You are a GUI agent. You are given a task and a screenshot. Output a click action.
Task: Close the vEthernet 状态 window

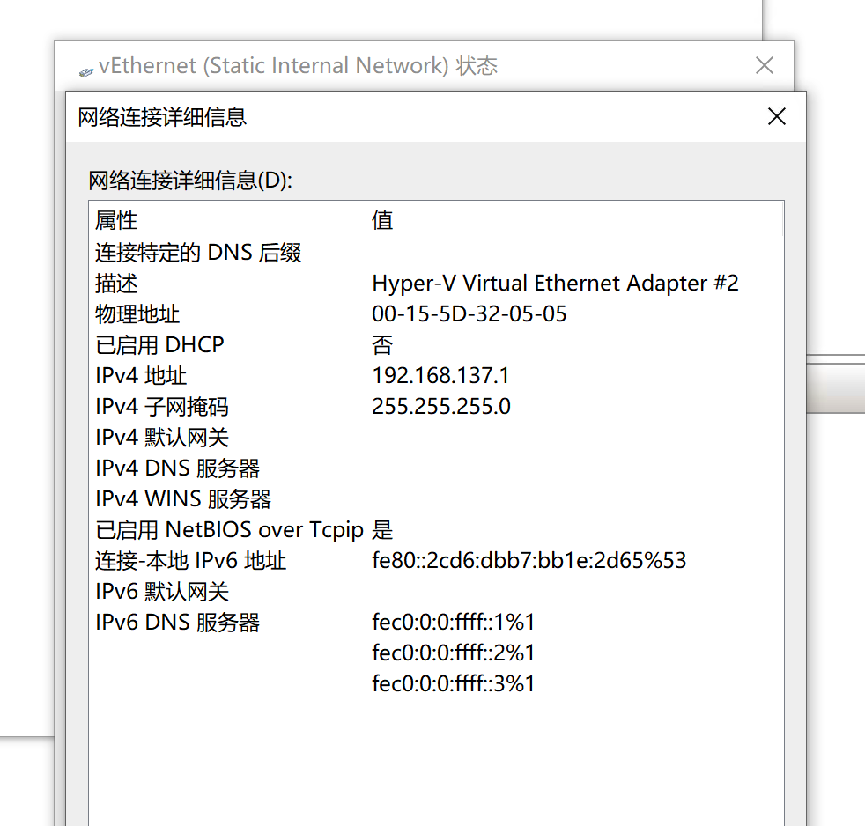pyautogui.click(x=765, y=65)
